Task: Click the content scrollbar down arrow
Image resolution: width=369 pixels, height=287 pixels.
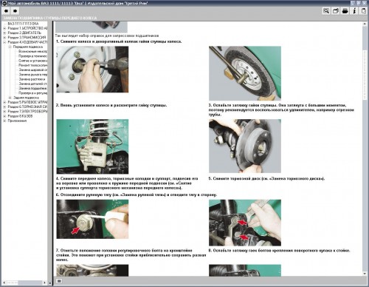Action: pyautogui.click(x=365, y=274)
